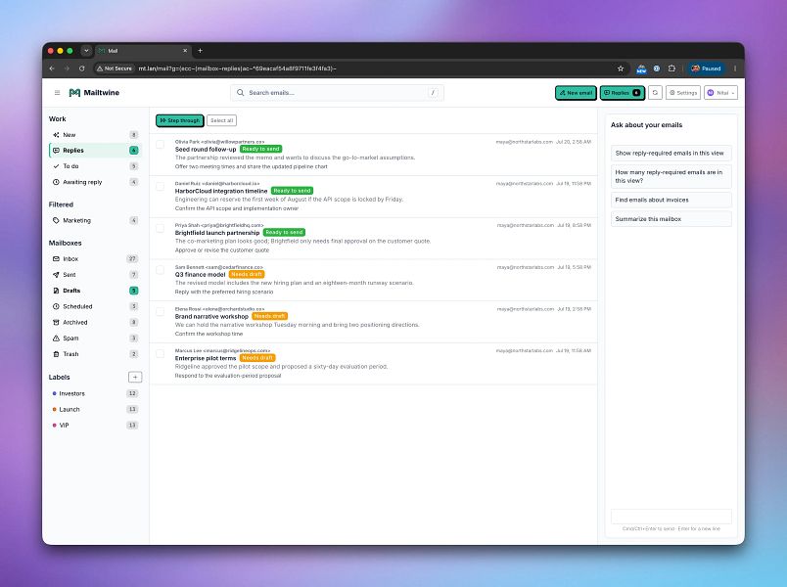This screenshot has width=787, height=587.
Task: Click the Replies button in header
Action: click(623, 93)
